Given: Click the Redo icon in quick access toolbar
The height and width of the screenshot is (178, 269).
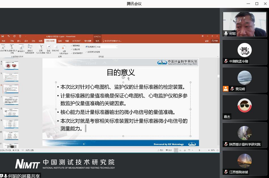Looking at the screenshot, I should (x=14, y=36).
